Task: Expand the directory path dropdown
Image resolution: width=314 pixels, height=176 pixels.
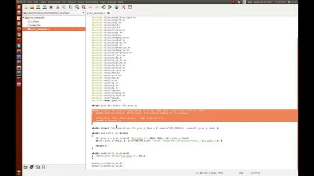Action: (83, 13)
